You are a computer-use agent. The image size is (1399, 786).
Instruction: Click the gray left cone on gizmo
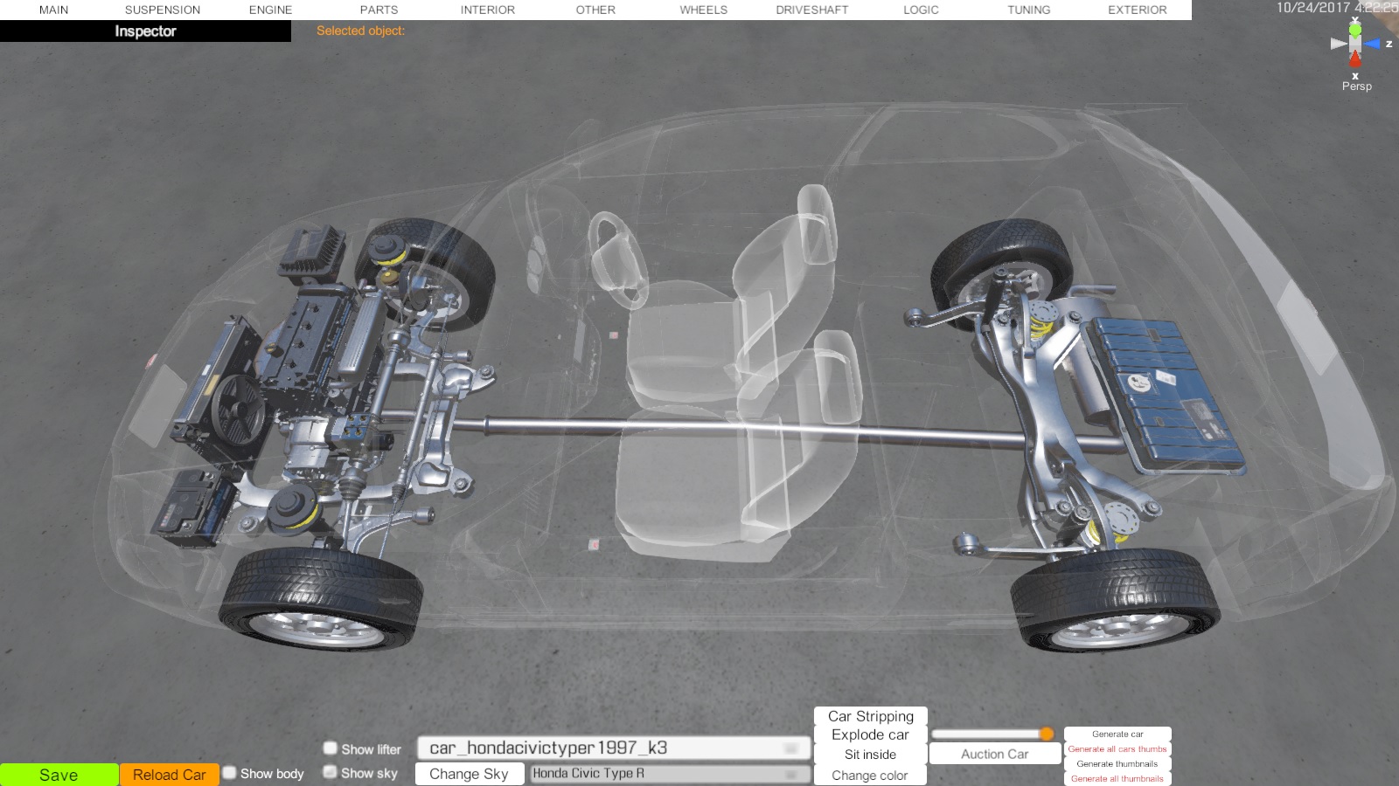(x=1338, y=44)
